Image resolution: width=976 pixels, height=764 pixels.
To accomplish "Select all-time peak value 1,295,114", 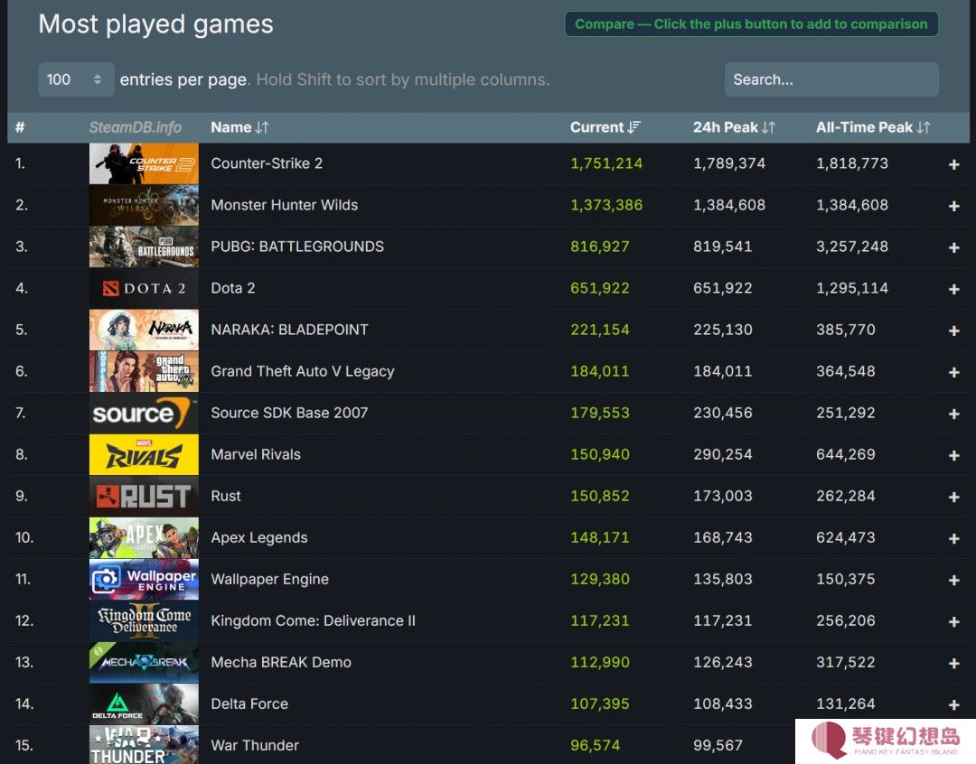I will [x=852, y=288].
